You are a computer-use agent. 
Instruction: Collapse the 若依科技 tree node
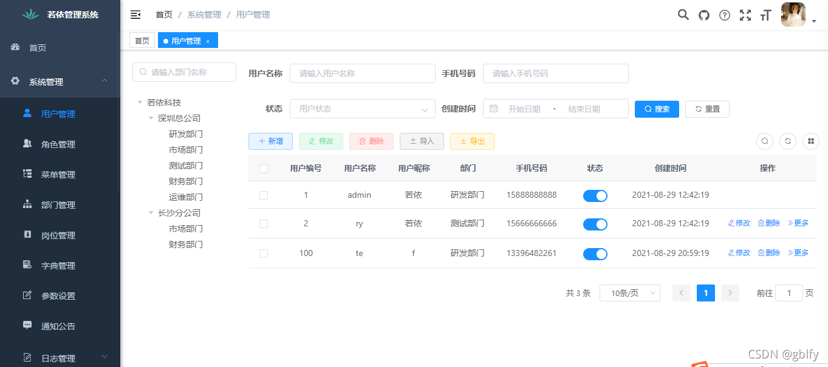(140, 103)
